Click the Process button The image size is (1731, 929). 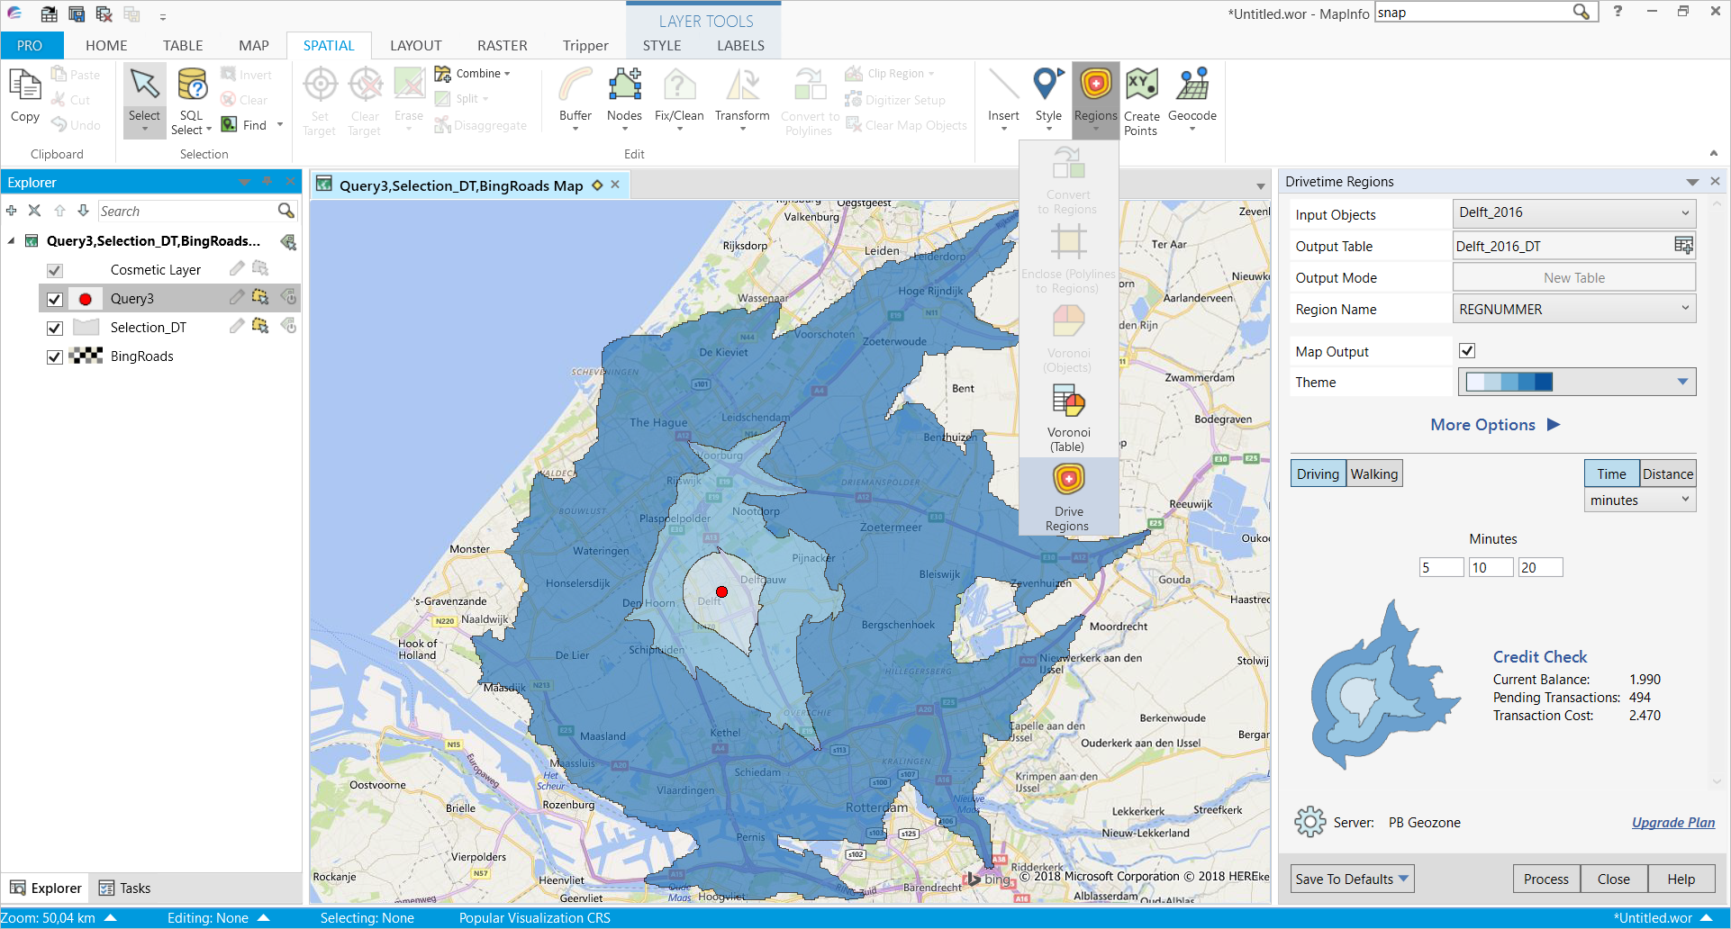click(x=1545, y=879)
